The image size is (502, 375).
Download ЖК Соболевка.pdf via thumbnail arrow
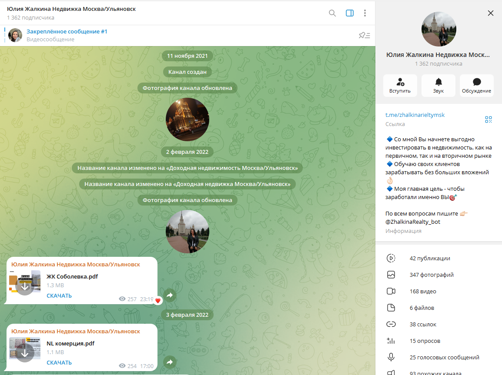(x=25, y=286)
